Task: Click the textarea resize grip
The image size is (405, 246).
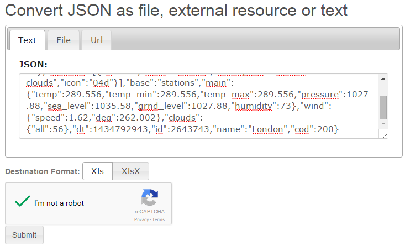Action: point(385,135)
